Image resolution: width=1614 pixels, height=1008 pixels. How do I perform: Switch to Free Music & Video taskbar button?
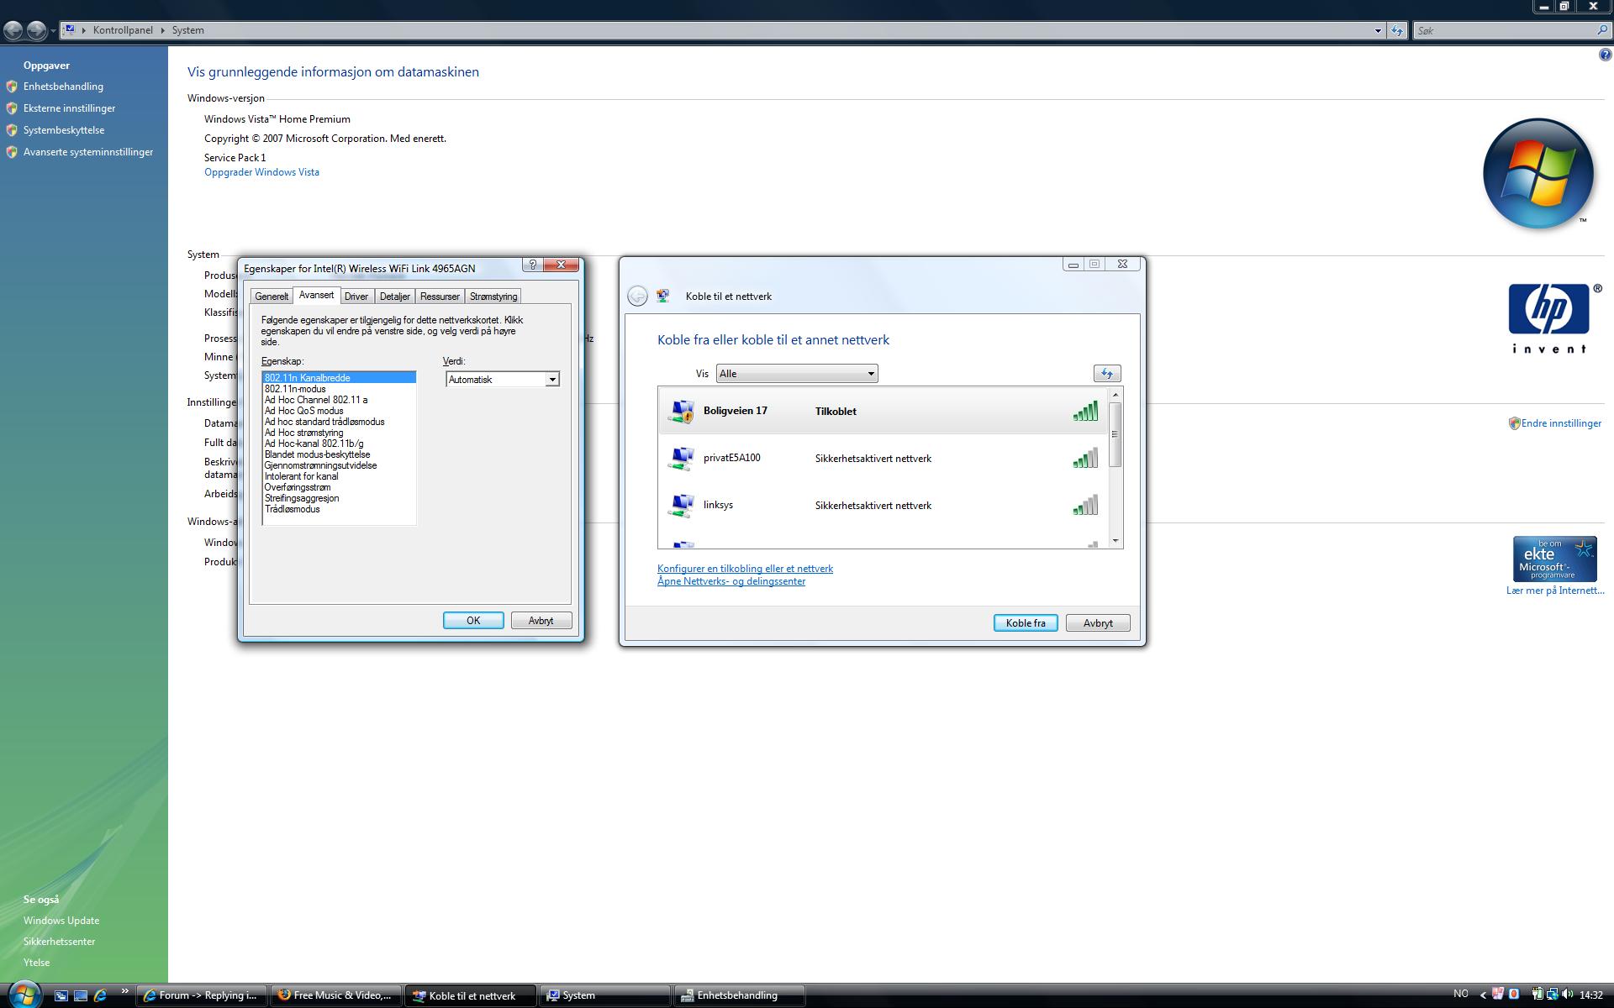pos(335,995)
